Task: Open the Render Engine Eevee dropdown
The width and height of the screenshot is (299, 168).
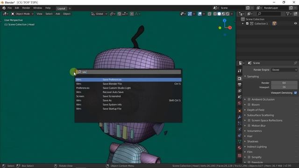Action: point(284,70)
